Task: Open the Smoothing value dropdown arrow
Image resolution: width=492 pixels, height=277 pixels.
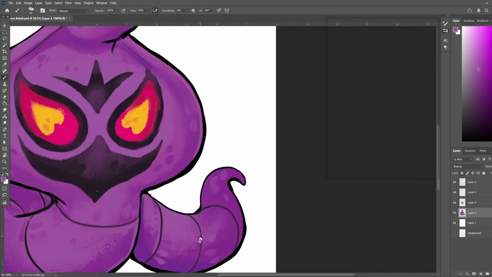Action: pyautogui.click(x=187, y=10)
